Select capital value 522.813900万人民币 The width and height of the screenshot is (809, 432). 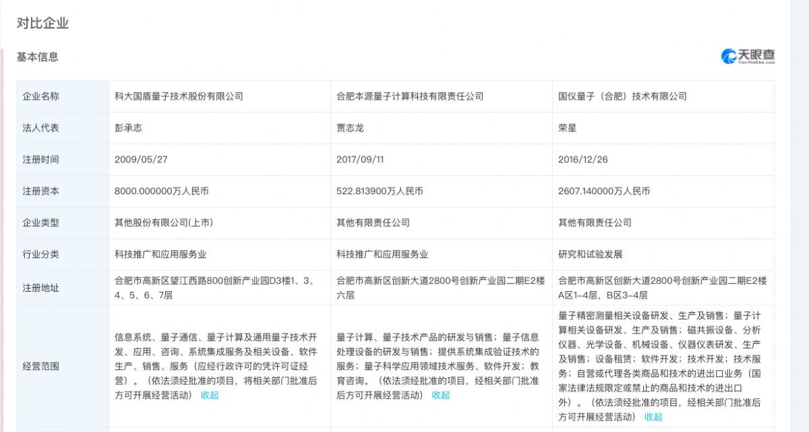(x=380, y=191)
